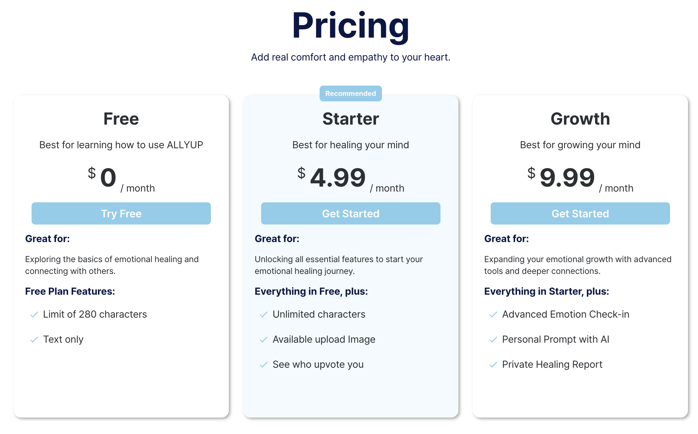The image size is (698, 434).
Task: Click the $9.99 monthly price
Action: (580, 178)
